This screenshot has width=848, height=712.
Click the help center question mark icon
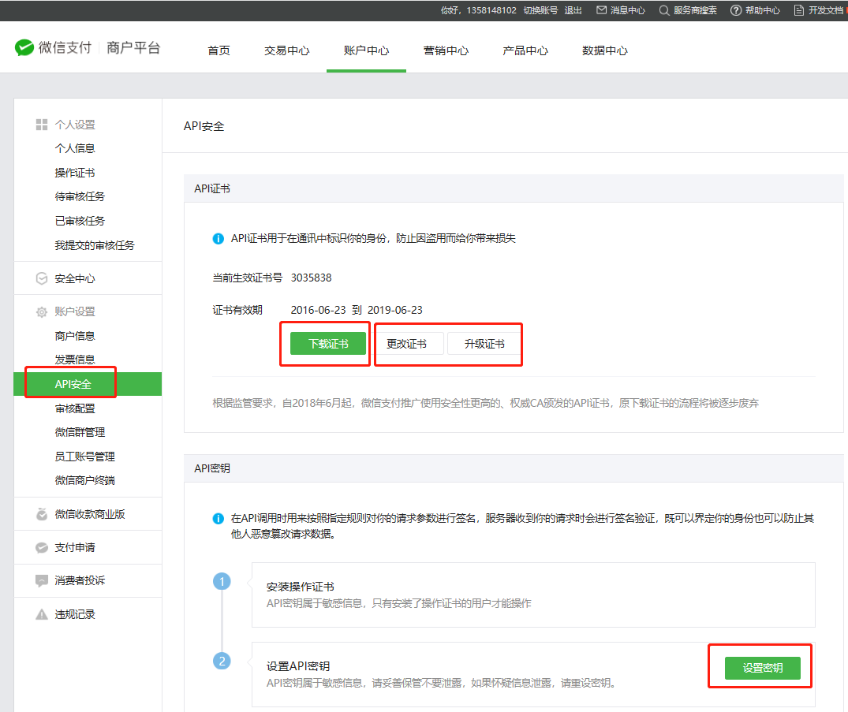(736, 10)
